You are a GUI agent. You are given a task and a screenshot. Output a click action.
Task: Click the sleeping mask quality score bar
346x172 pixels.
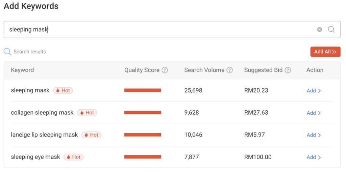pos(143,90)
